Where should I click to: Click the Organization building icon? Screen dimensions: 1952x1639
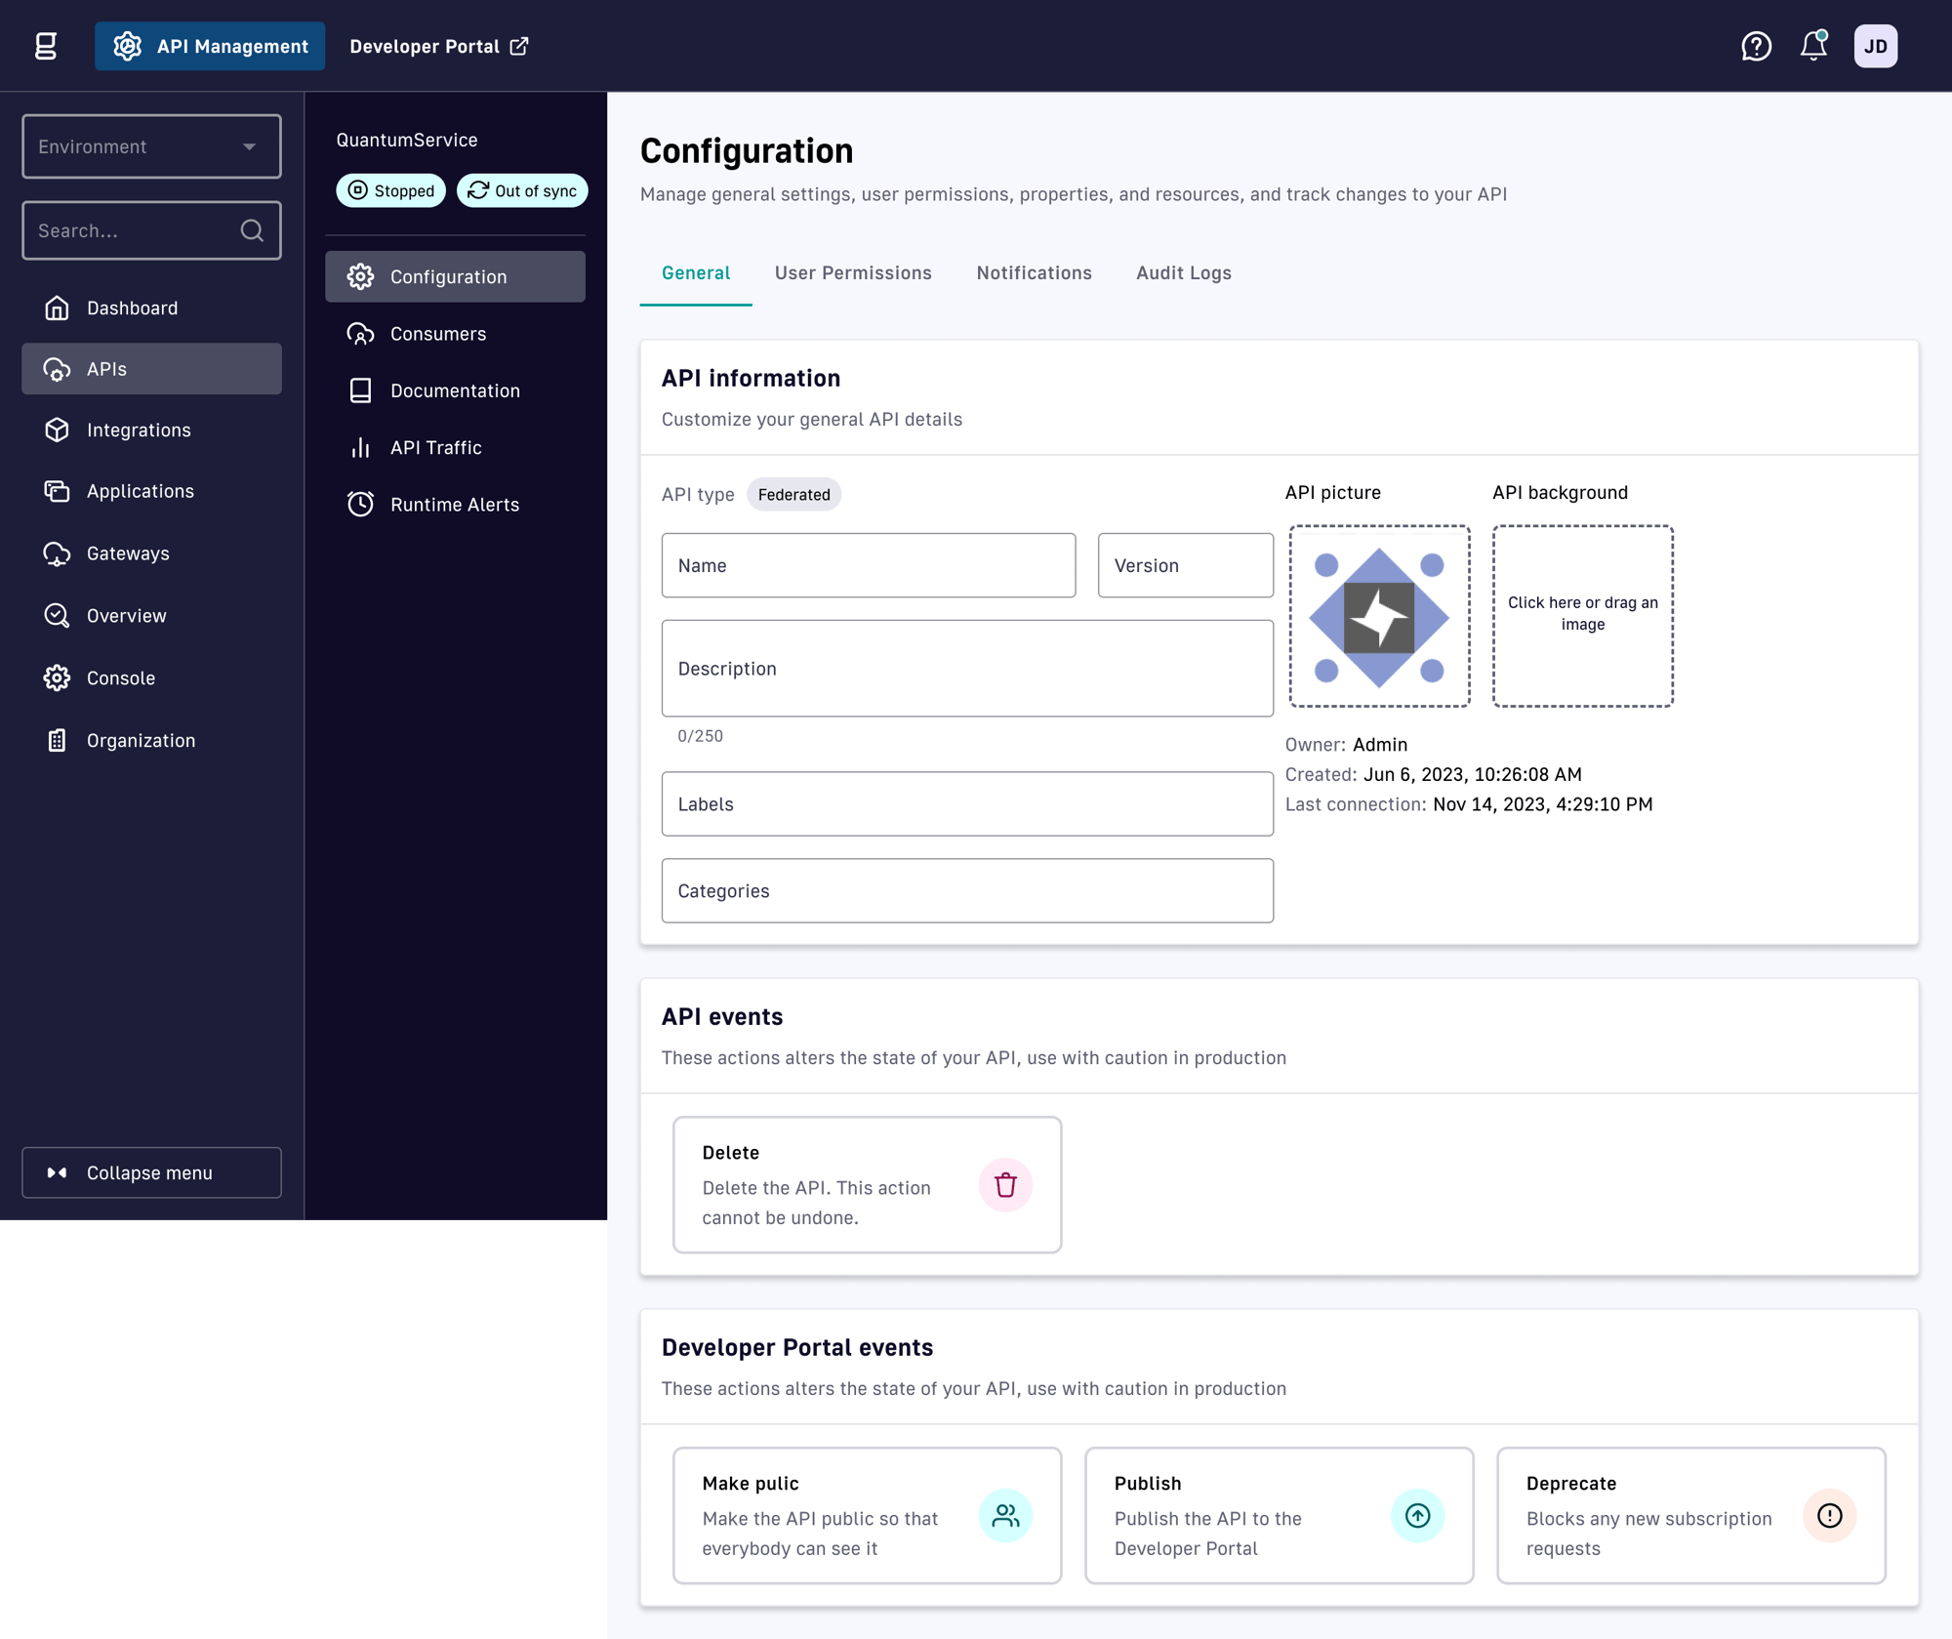point(57,741)
